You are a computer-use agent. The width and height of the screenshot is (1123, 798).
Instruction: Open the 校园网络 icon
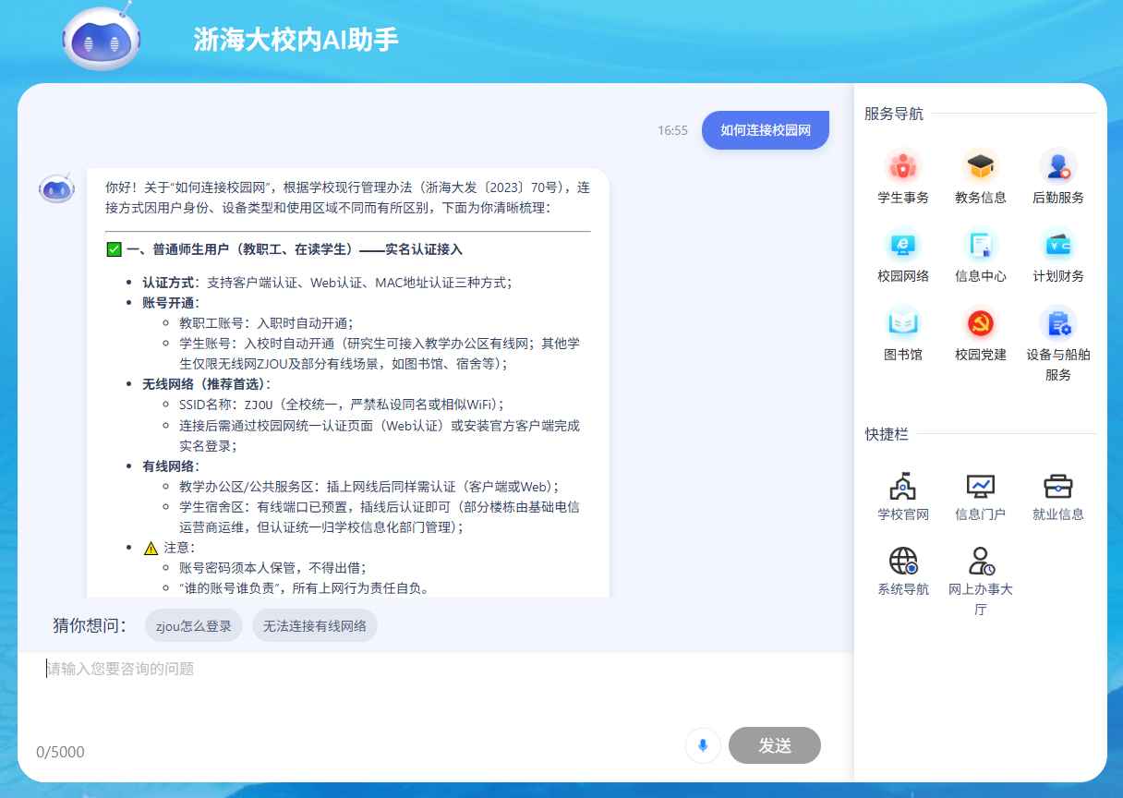903,246
